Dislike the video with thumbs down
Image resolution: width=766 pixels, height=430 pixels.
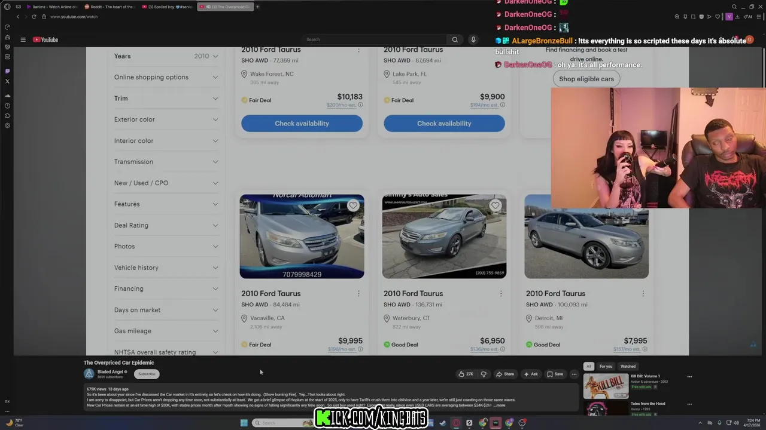484,374
